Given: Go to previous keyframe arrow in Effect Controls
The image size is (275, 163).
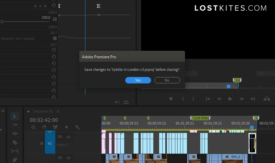Looking at the screenshot, I should tap(36, 6).
